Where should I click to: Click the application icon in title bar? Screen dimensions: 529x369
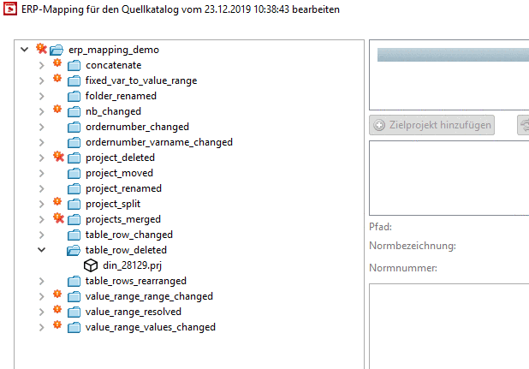(x=11, y=9)
